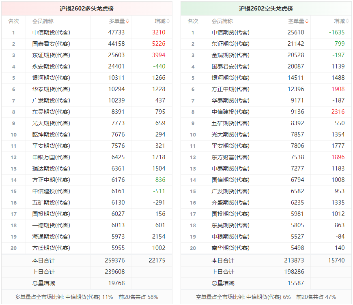Screen dimensions: 353x305
Task: Click 空单量占全市场比例 footer text
Action: click(266, 297)
